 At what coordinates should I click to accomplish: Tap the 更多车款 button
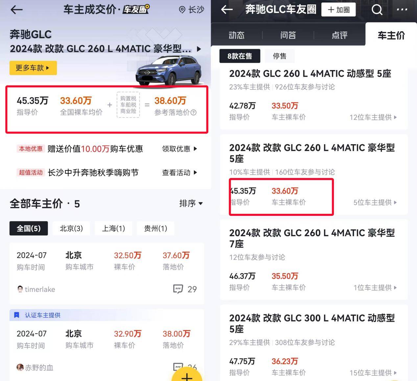[33, 68]
